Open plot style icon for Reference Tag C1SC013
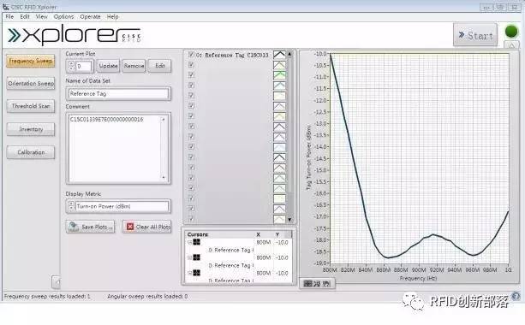This screenshot has width=525, height=325. click(279, 55)
